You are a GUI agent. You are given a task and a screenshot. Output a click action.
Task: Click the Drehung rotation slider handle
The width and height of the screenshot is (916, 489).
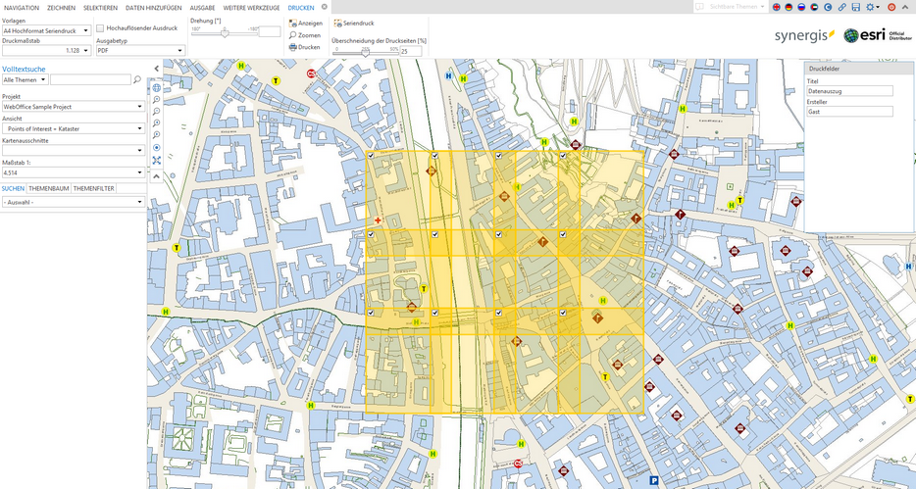point(225,32)
